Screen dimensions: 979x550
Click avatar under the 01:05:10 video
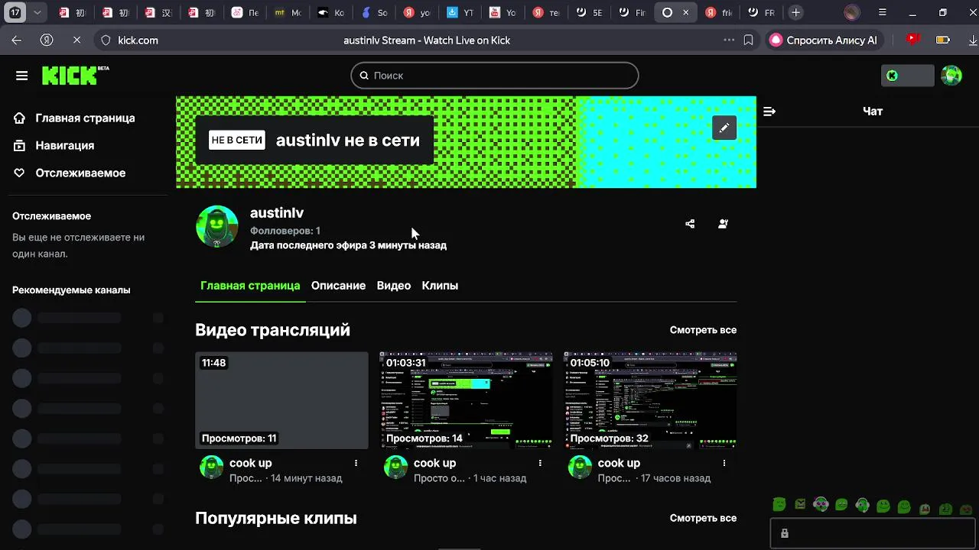coord(580,467)
